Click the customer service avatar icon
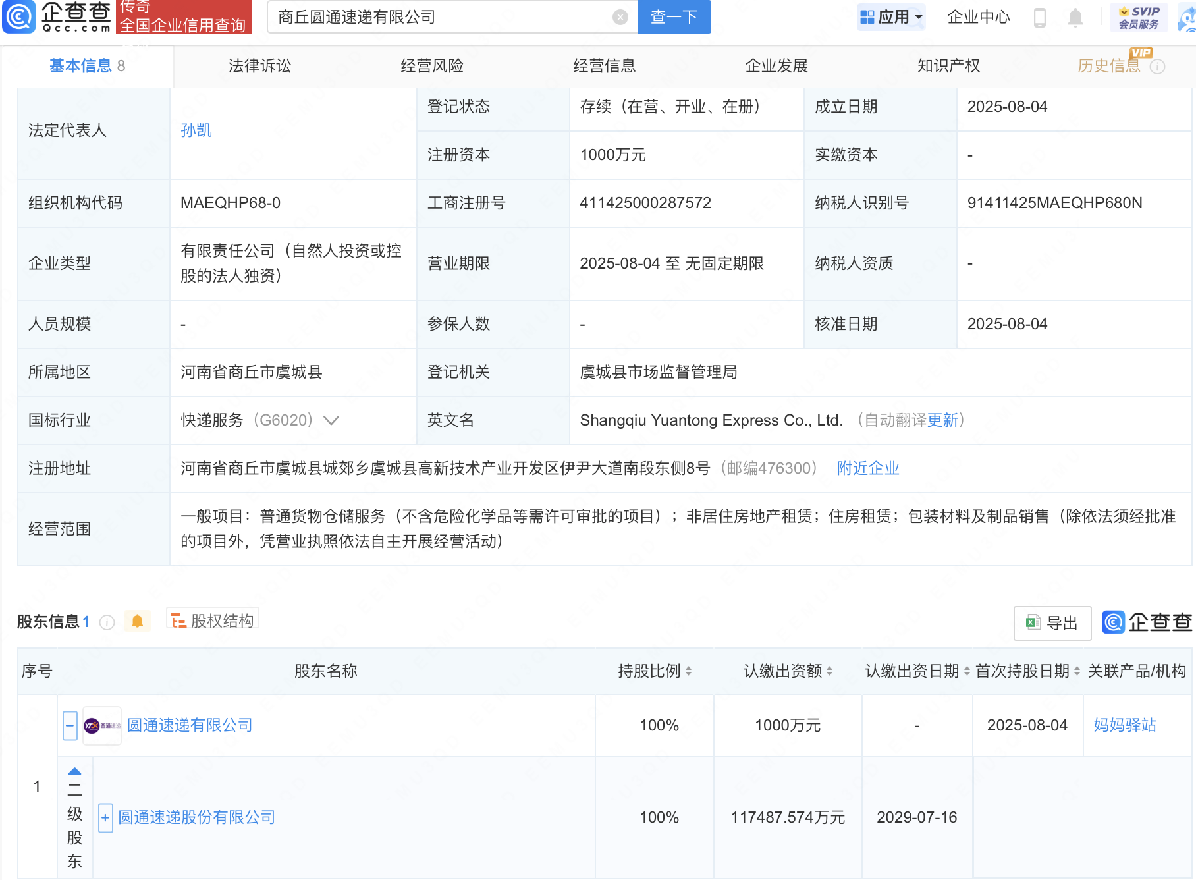The height and width of the screenshot is (880, 1196). (1187, 17)
